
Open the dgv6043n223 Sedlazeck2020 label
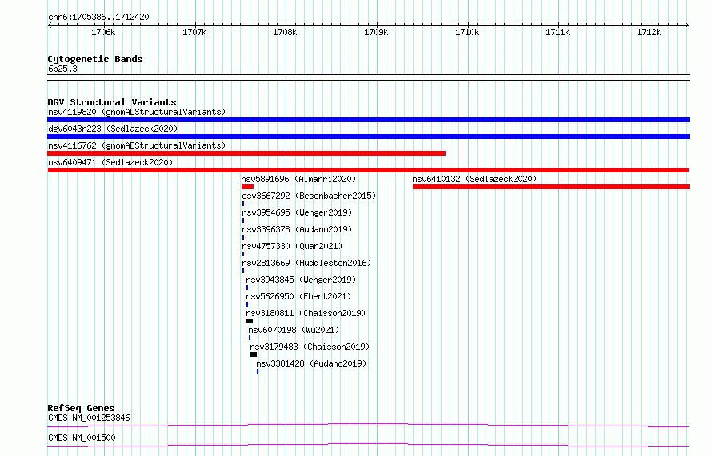(113, 129)
